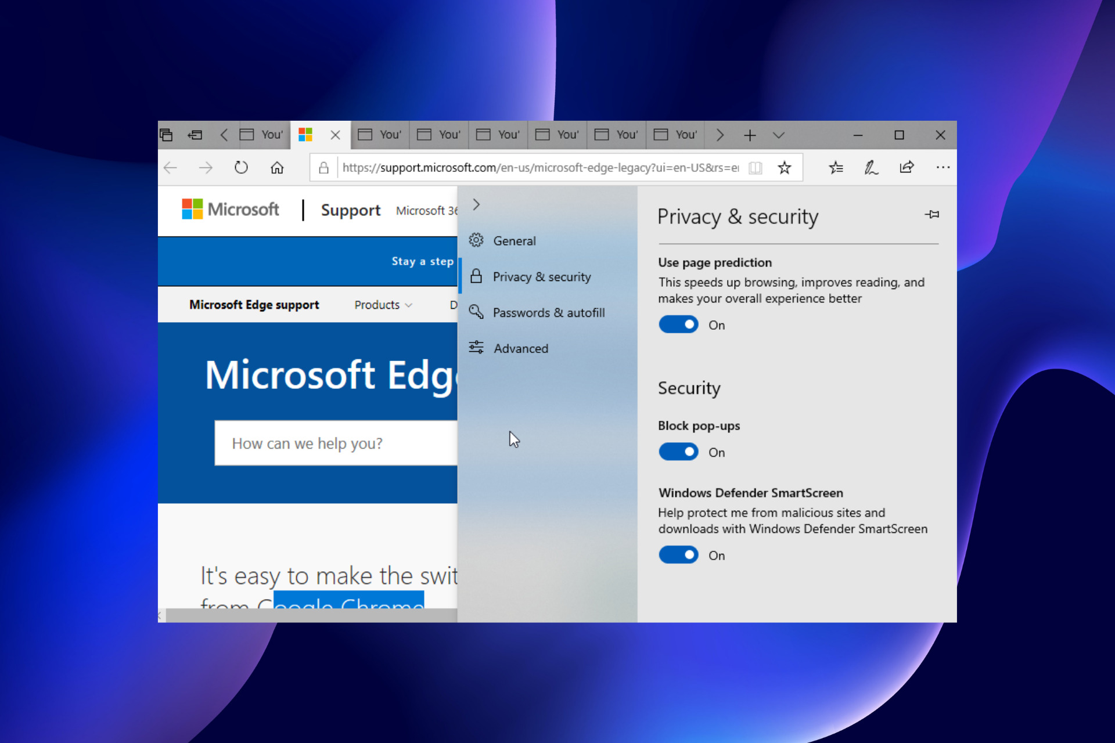This screenshot has height=743, width=1115.
Task: Click the address bar URL field
Action: [540, 168]
